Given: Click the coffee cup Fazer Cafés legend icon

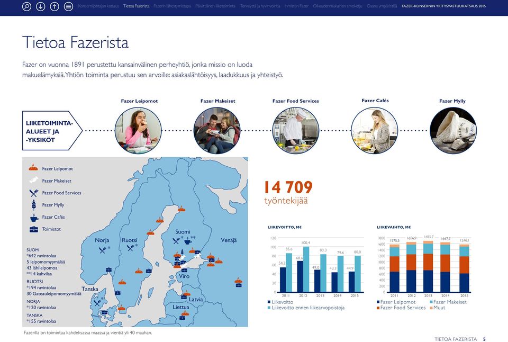Looking at the screenshot, I should 34,218.
